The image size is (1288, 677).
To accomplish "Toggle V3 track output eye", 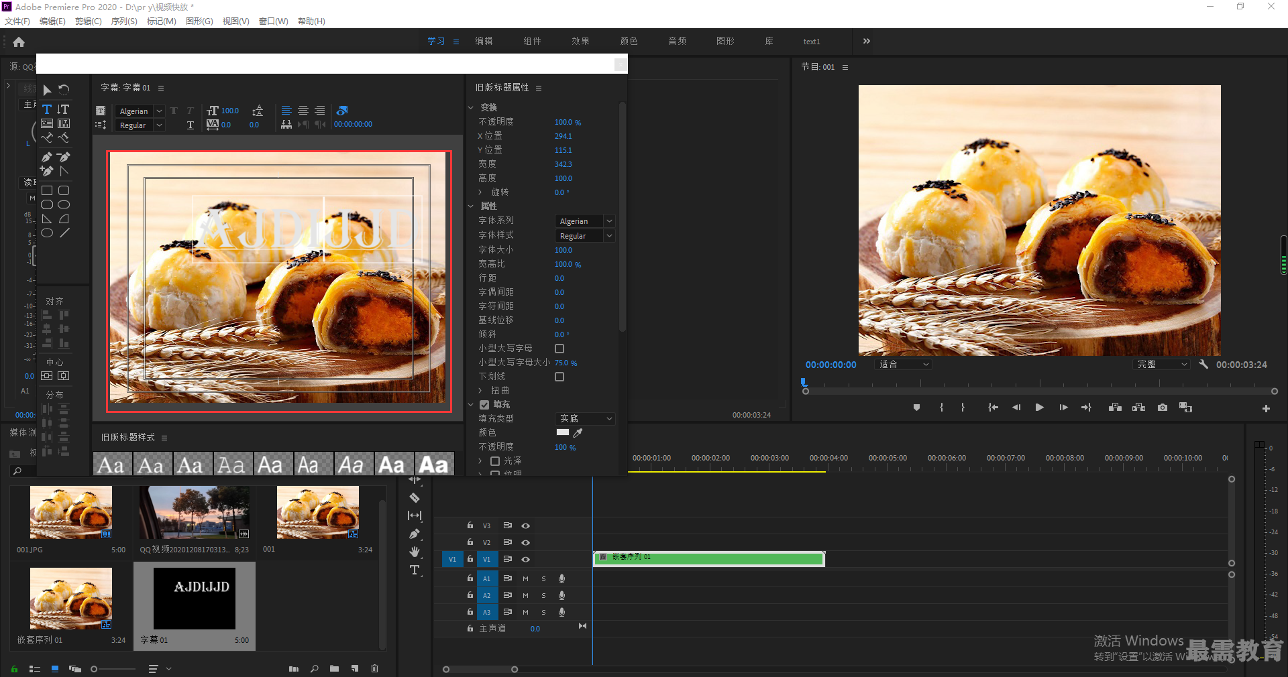I will (526, 526).
